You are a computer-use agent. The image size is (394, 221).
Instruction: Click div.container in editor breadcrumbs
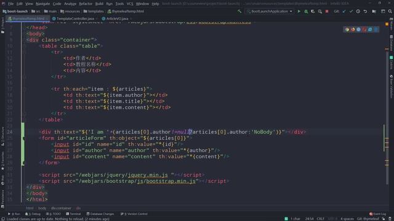(61, 208)
